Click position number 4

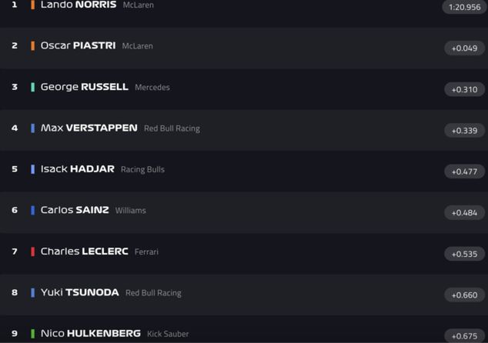point(14,128)
